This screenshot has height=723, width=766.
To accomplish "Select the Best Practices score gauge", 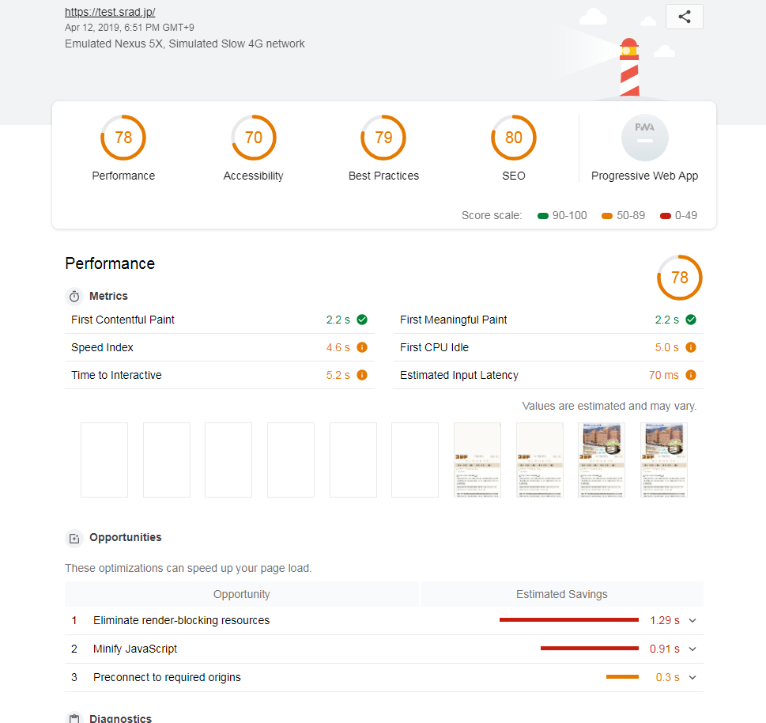I will coord(383,138).
